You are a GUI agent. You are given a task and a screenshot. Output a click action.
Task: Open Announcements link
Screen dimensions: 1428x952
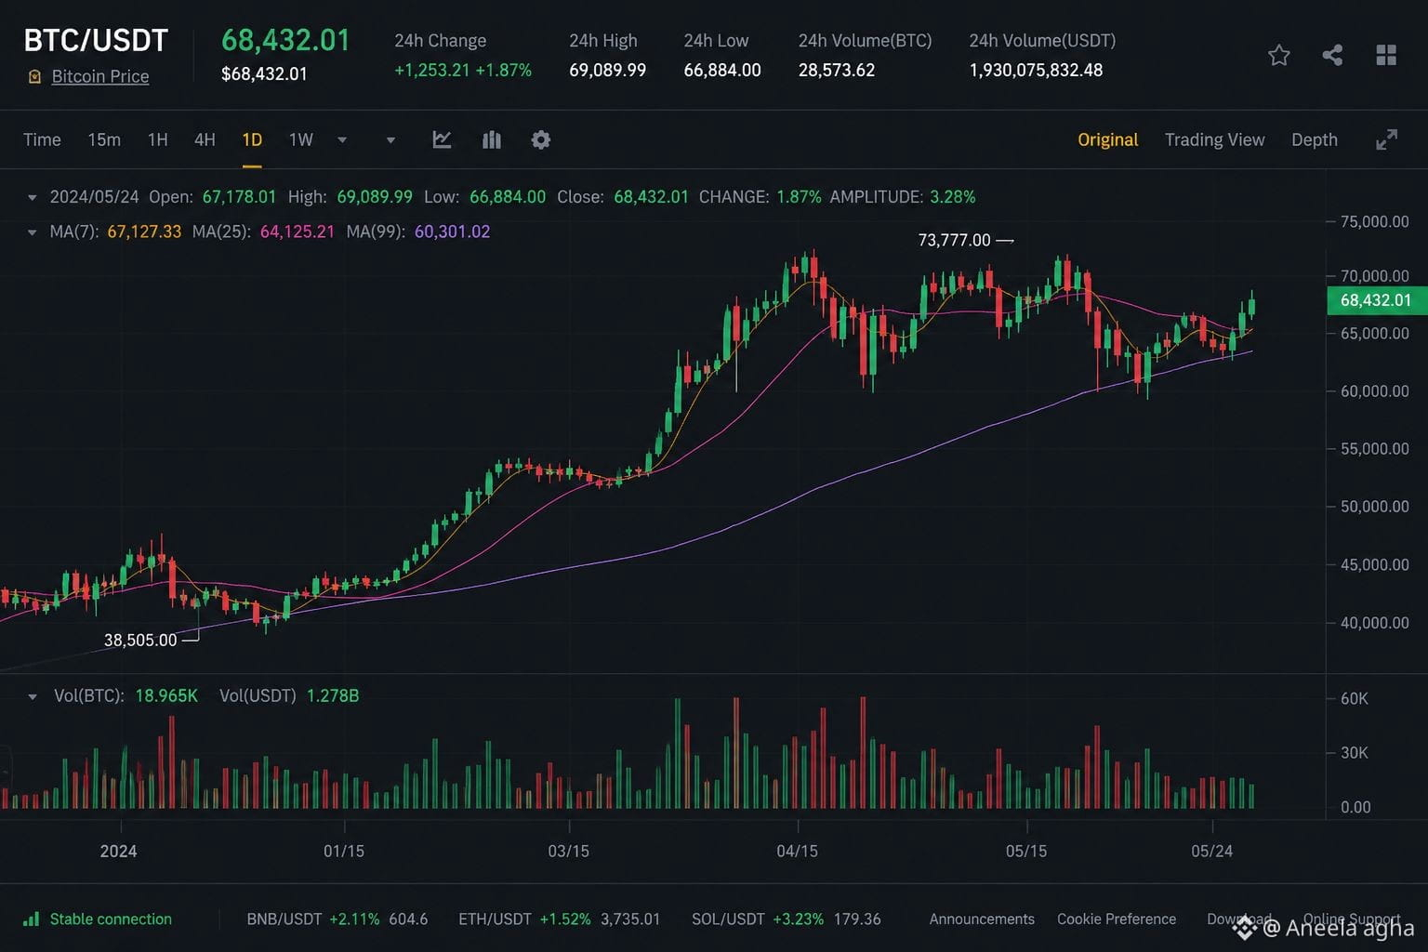pos(982,919)
